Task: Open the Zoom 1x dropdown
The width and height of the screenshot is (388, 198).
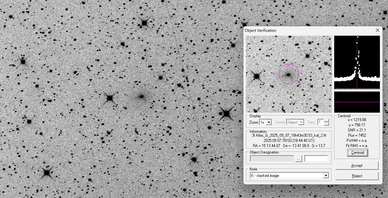Action: (269, 122)
